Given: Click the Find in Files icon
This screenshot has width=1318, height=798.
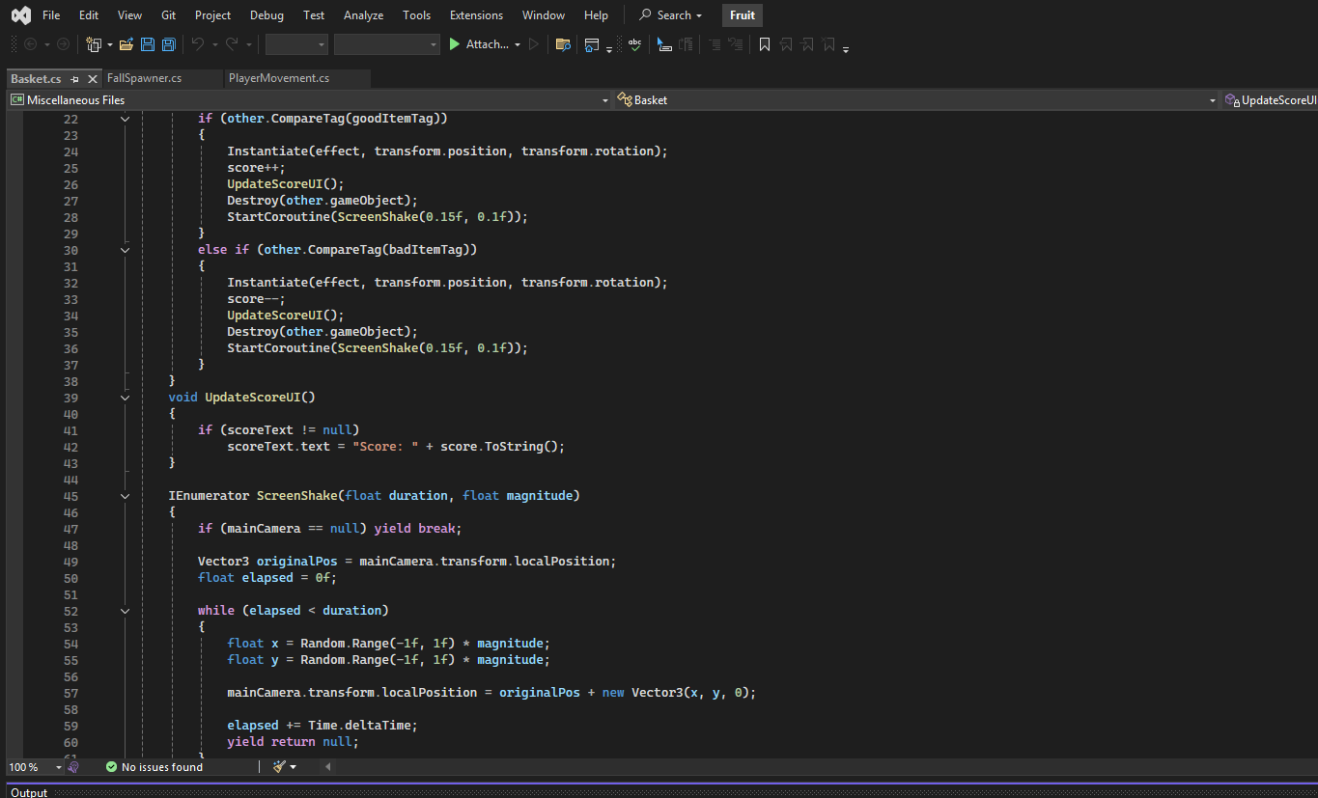Looking at the screenshot, I should coord(564,44).
